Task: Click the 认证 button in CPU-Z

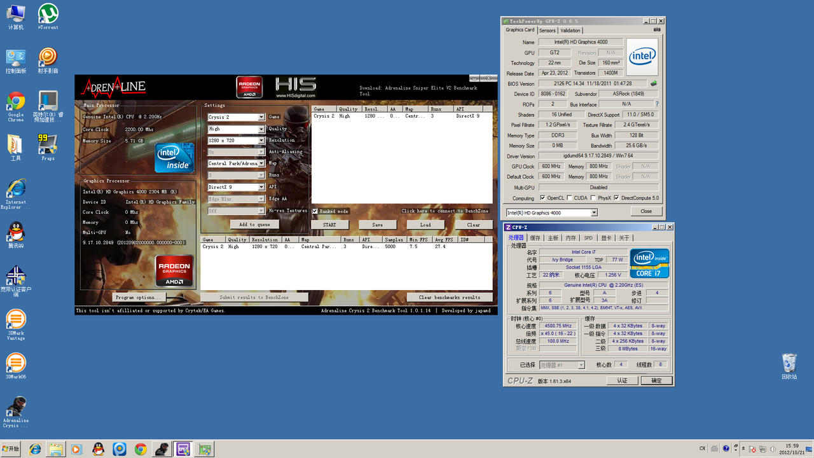Action: coord(622,380)
